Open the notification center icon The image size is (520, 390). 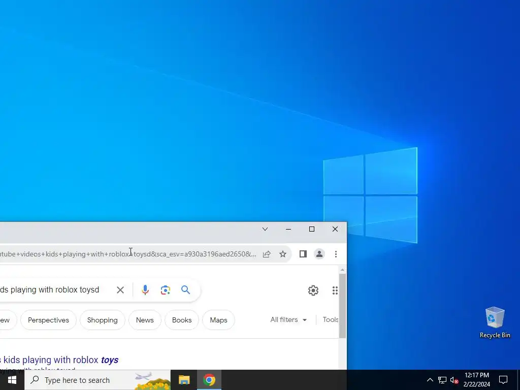tap(503, 380)
